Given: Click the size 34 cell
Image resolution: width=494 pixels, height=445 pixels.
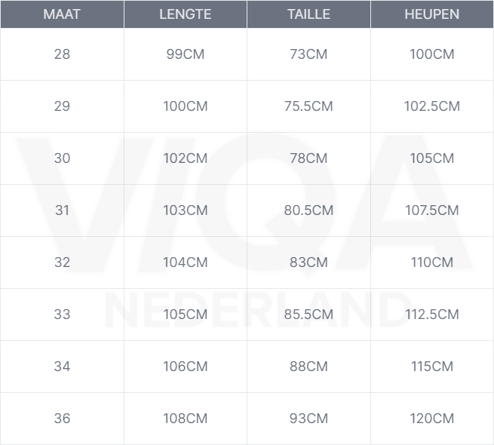Looking at the screenshot, I should [x=62, y=367].
